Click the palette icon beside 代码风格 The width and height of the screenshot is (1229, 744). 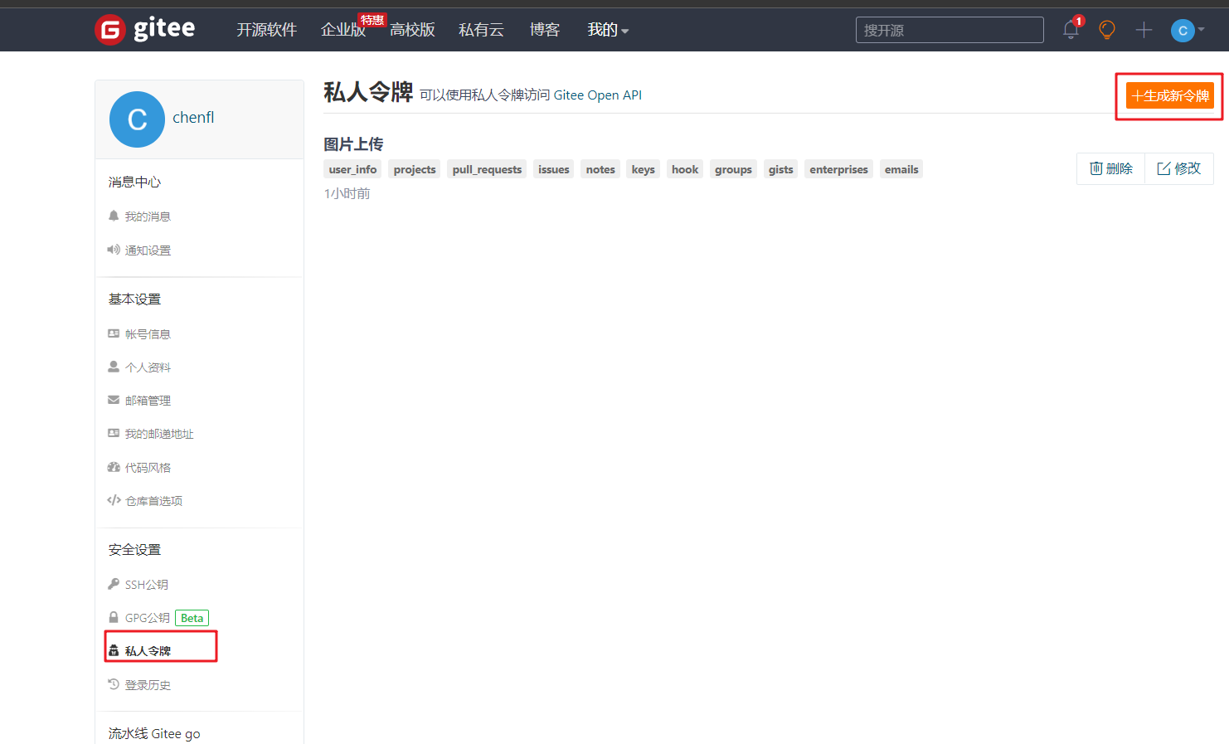coord(114,467)
